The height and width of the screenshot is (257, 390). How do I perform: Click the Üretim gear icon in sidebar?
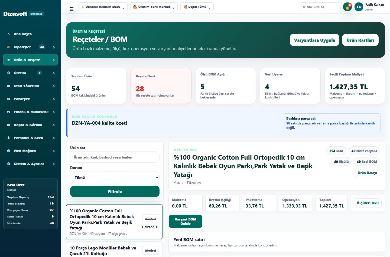[9, 73]
